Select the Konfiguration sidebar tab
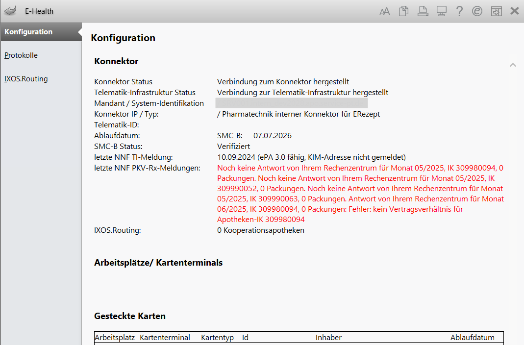Screen dimensions: 524x345 pyautogui.click(x=28, y=32)
